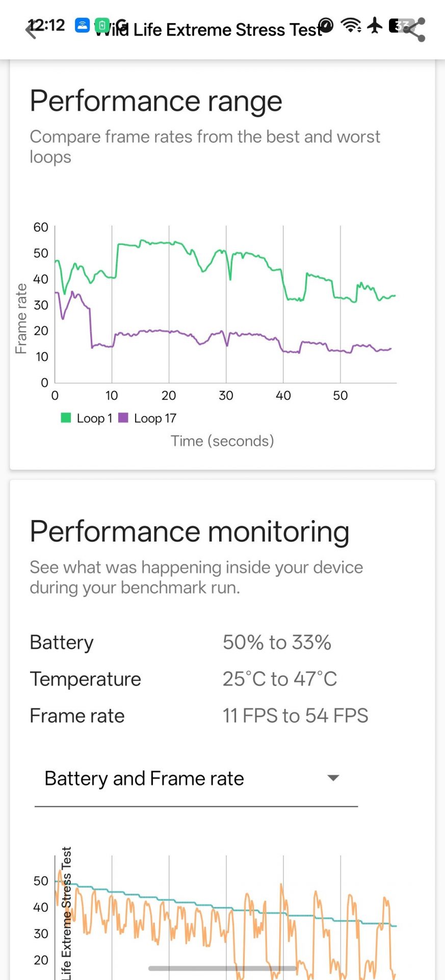
Task: Tap the Performance monitoring heading
Action: [x=190, y=532]
